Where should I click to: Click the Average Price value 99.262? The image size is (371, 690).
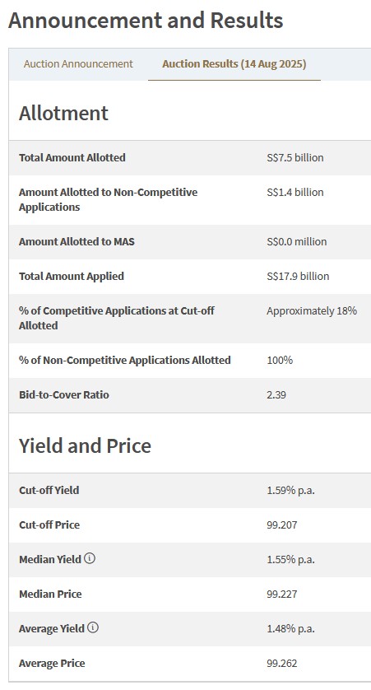pos(282,663)
